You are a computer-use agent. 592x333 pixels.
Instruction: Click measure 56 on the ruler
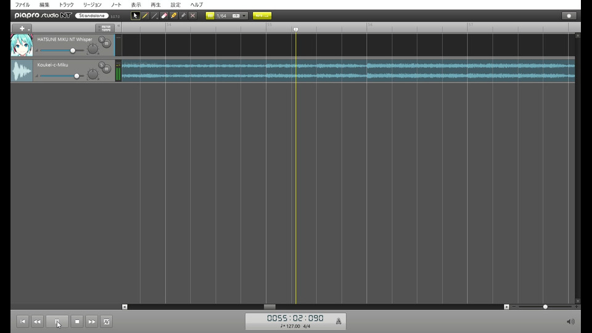pyautogui.click(x=370, y=25)
